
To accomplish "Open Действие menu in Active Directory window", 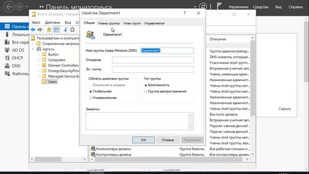I will click(x=53, y=22).
